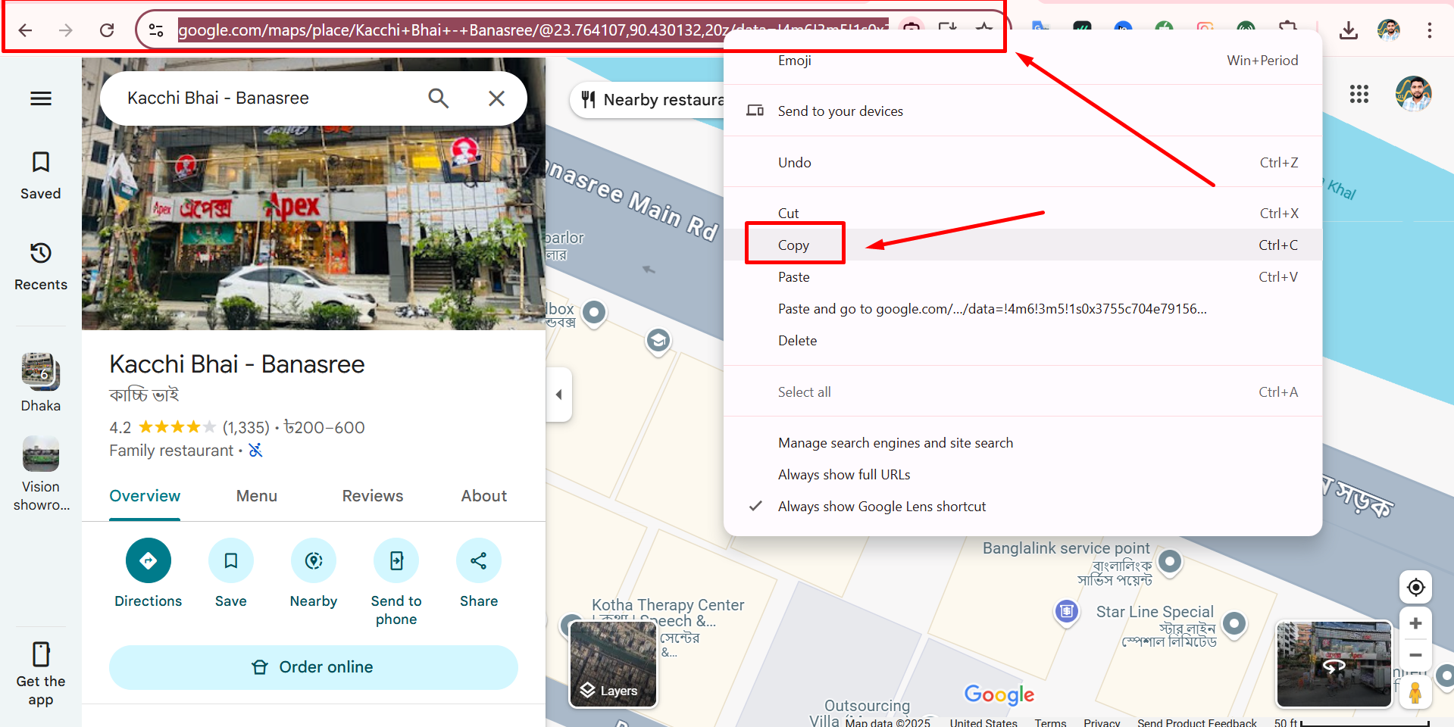The height and width of the screenshot is (727, 1454).
Task: Open the About tab
Action: [x=484, y=497]
